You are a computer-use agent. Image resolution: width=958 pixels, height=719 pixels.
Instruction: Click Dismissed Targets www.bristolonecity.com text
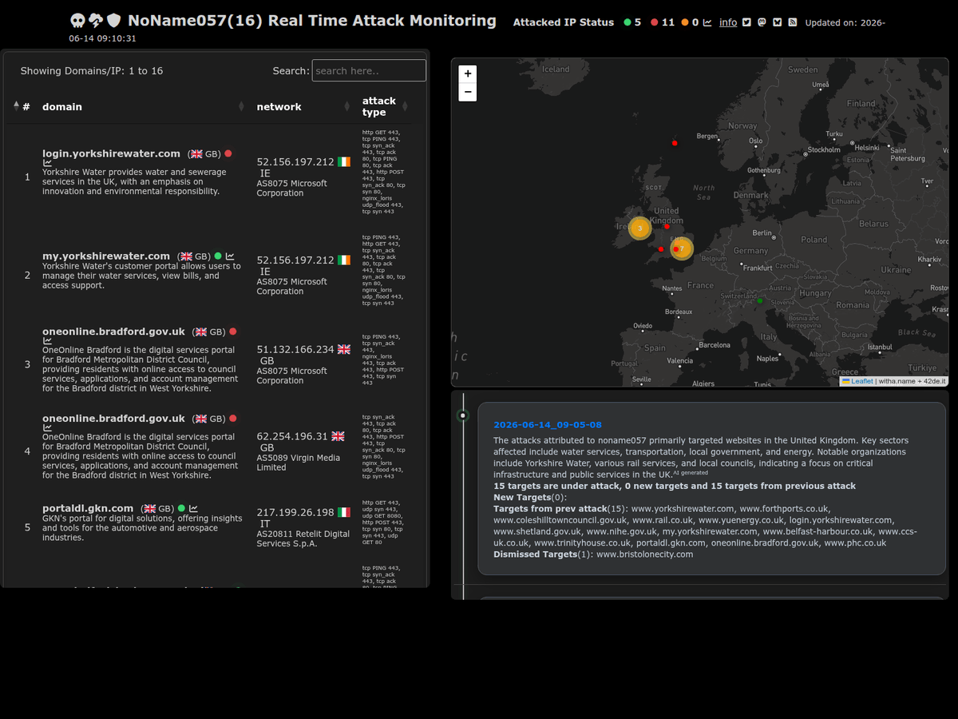pyautogui.click(x=593, y=554)
